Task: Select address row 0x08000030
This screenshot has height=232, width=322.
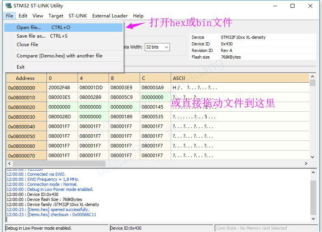Action: (26, 117)
